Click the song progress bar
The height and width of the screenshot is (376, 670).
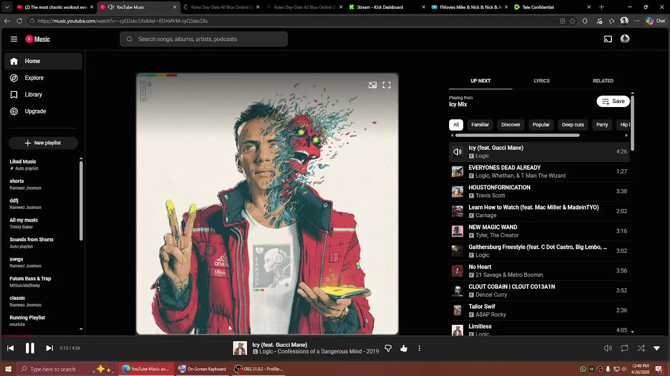point(335,336)
